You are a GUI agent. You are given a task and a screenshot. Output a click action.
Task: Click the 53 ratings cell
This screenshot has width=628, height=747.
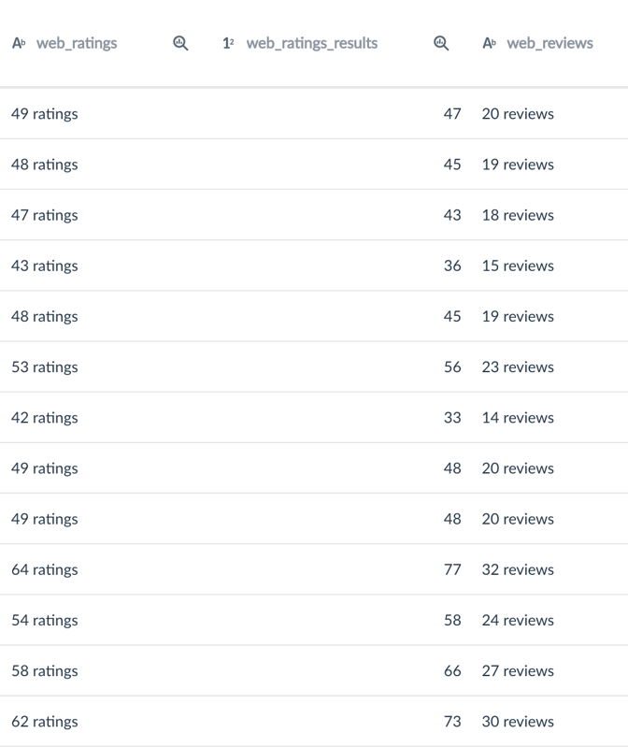click(x=45, y=366)
